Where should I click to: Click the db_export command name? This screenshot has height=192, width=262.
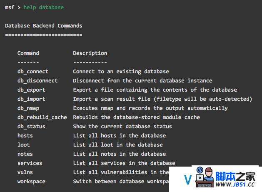tap(31, 90)
